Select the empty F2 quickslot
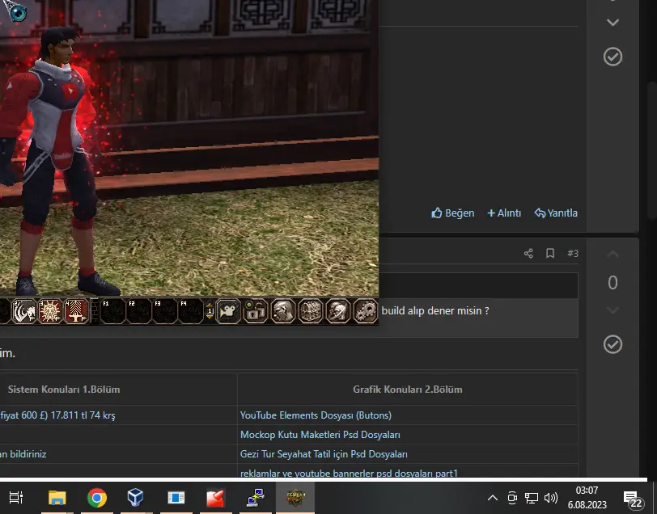This screenshot has height=514, width=657. pos(138,311)
